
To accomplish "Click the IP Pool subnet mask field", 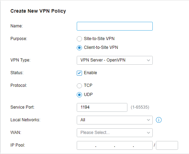I will [167, 145].
